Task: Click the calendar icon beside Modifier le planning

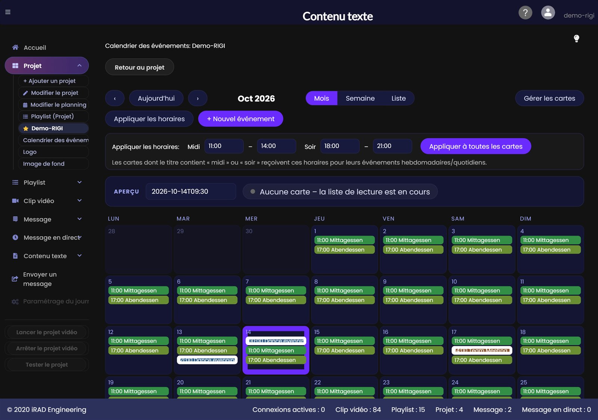Action: click(x=25, y=105)
